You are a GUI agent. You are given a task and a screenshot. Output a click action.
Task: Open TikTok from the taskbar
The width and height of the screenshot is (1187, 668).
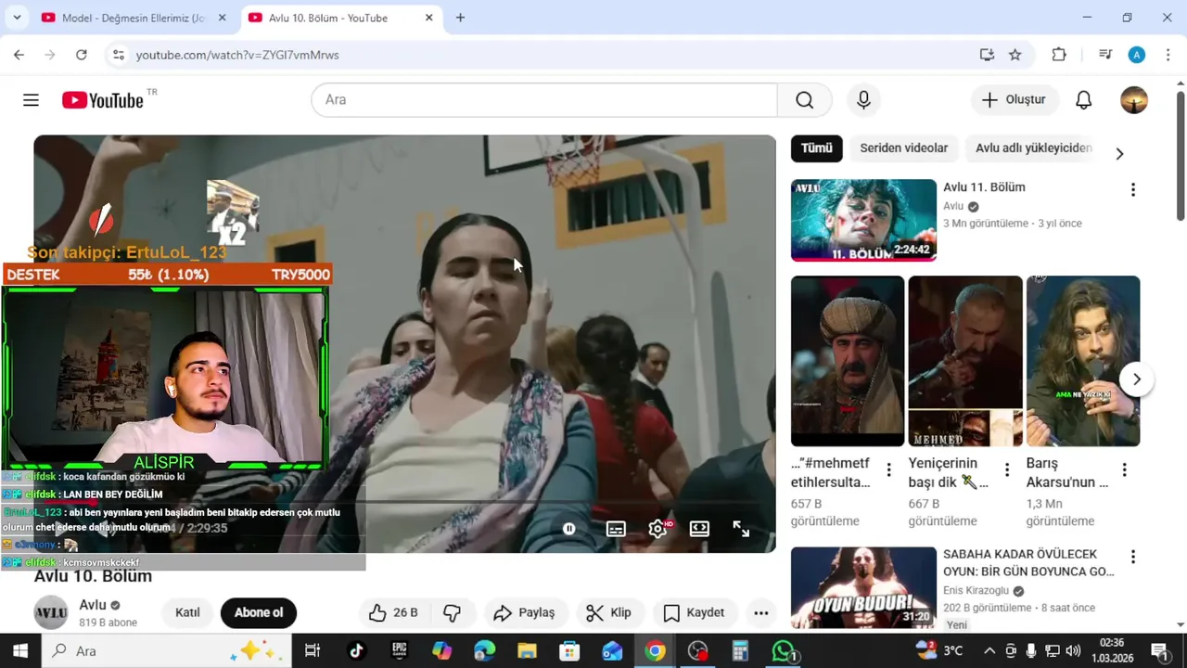point(356,651)
